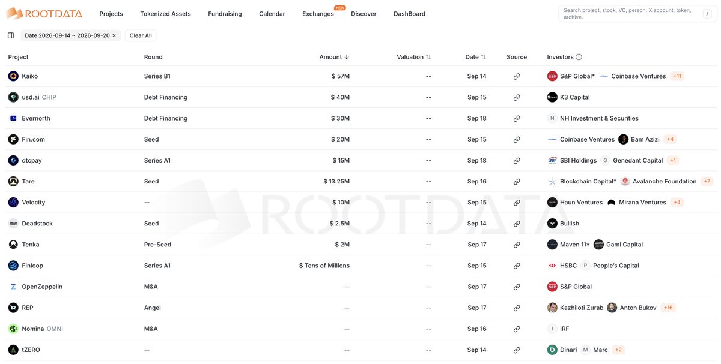Click the Kaiko project logo

[13, 76]
